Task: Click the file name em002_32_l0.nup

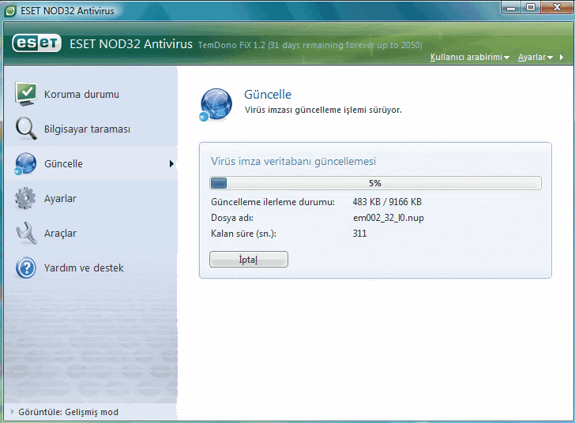Action: [x=389, y=218]
